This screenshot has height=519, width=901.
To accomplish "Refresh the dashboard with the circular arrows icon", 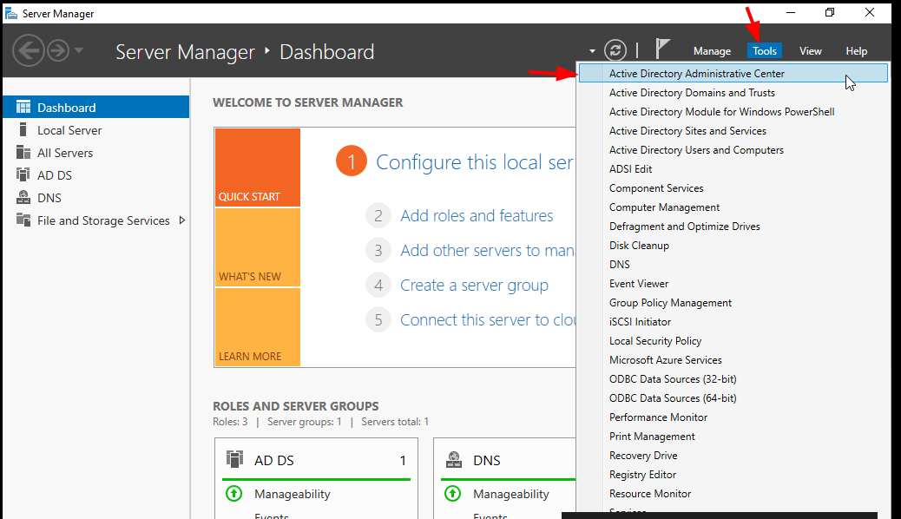I will [615, 50].
